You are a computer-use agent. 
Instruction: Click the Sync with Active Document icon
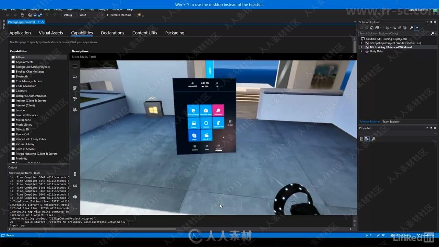point(394,28)
